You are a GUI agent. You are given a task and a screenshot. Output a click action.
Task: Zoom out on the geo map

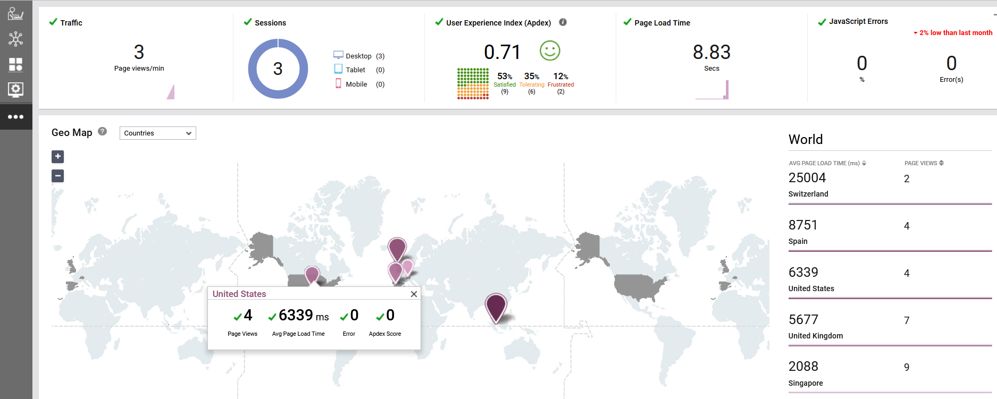58,176
